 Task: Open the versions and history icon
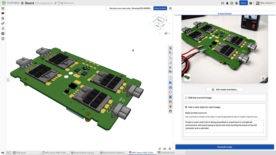(3, 29)
